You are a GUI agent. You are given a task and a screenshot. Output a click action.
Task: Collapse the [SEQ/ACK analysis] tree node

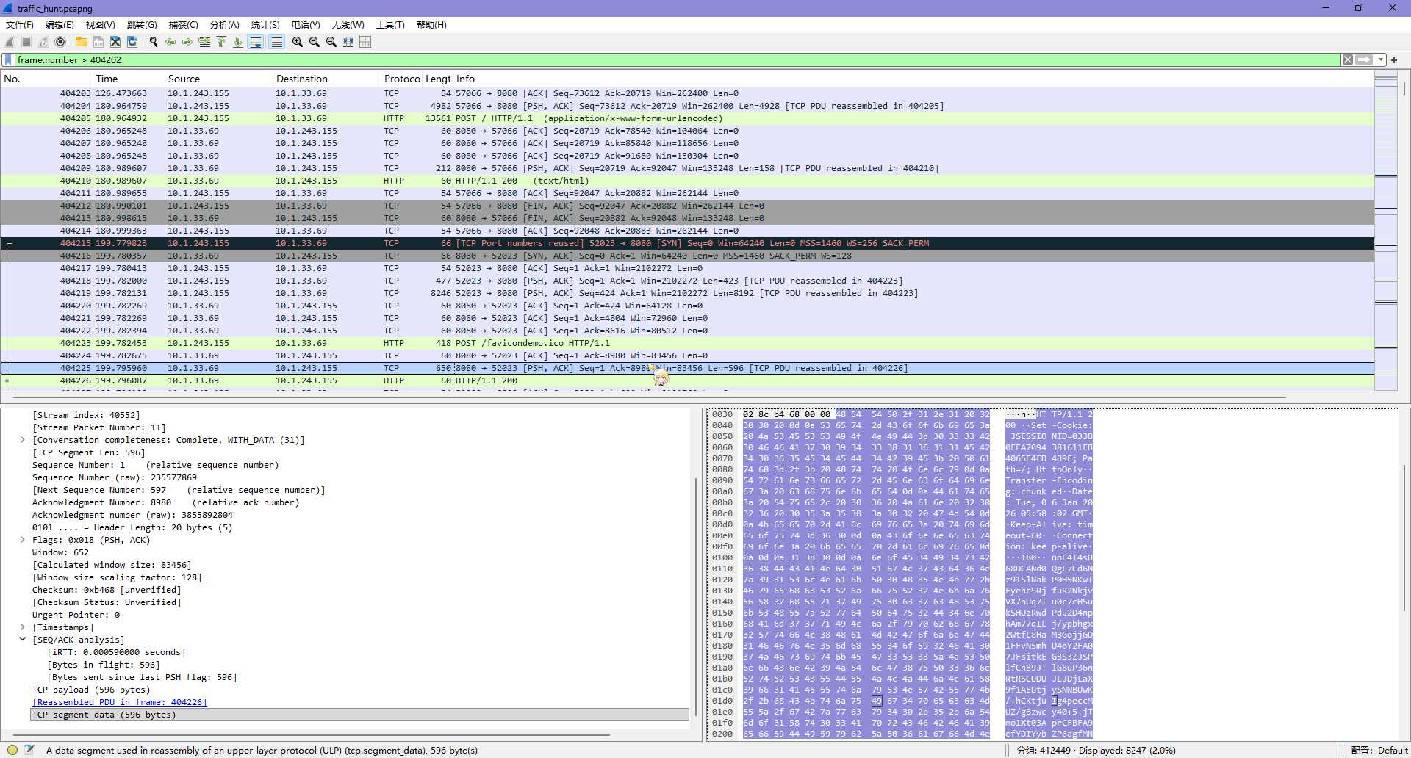(x=23, y=640)
